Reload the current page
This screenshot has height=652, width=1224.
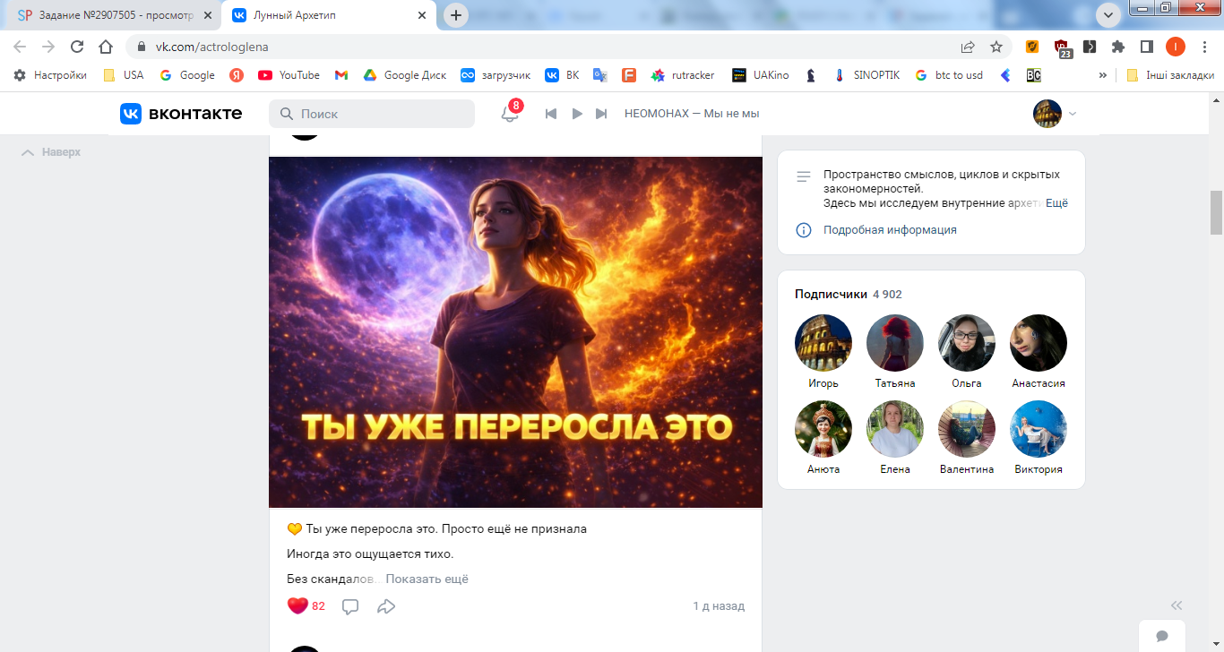point(77,47)
